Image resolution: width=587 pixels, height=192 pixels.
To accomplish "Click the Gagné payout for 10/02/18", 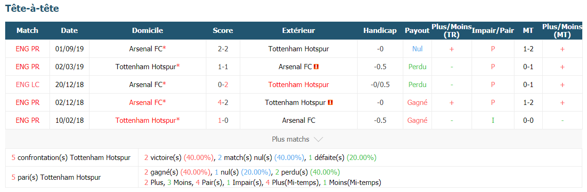I will [417, 120].
